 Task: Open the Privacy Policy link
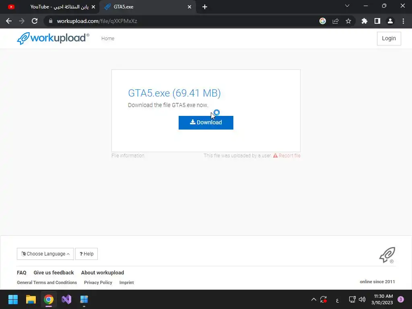pos(98,282)
